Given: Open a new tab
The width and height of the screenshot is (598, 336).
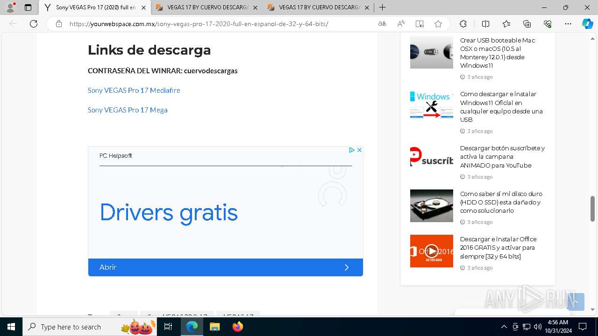Looking at the screenshot, I should [x=382, y=7].
